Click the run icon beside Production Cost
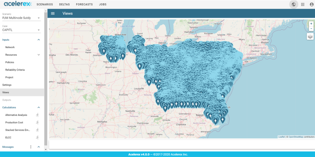The image size is (315, 157). tap(37, 123)
